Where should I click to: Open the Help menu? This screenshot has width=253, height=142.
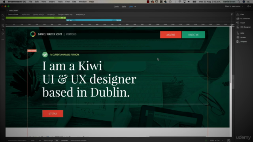click(x=91, y=2)
